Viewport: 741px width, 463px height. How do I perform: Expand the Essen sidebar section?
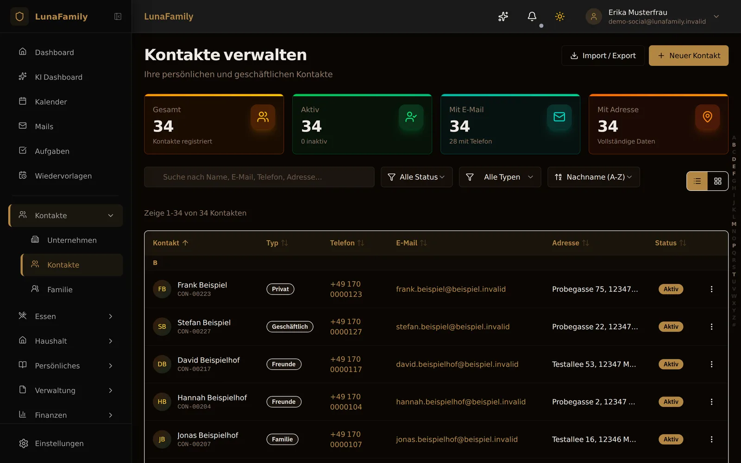point(66,316)
